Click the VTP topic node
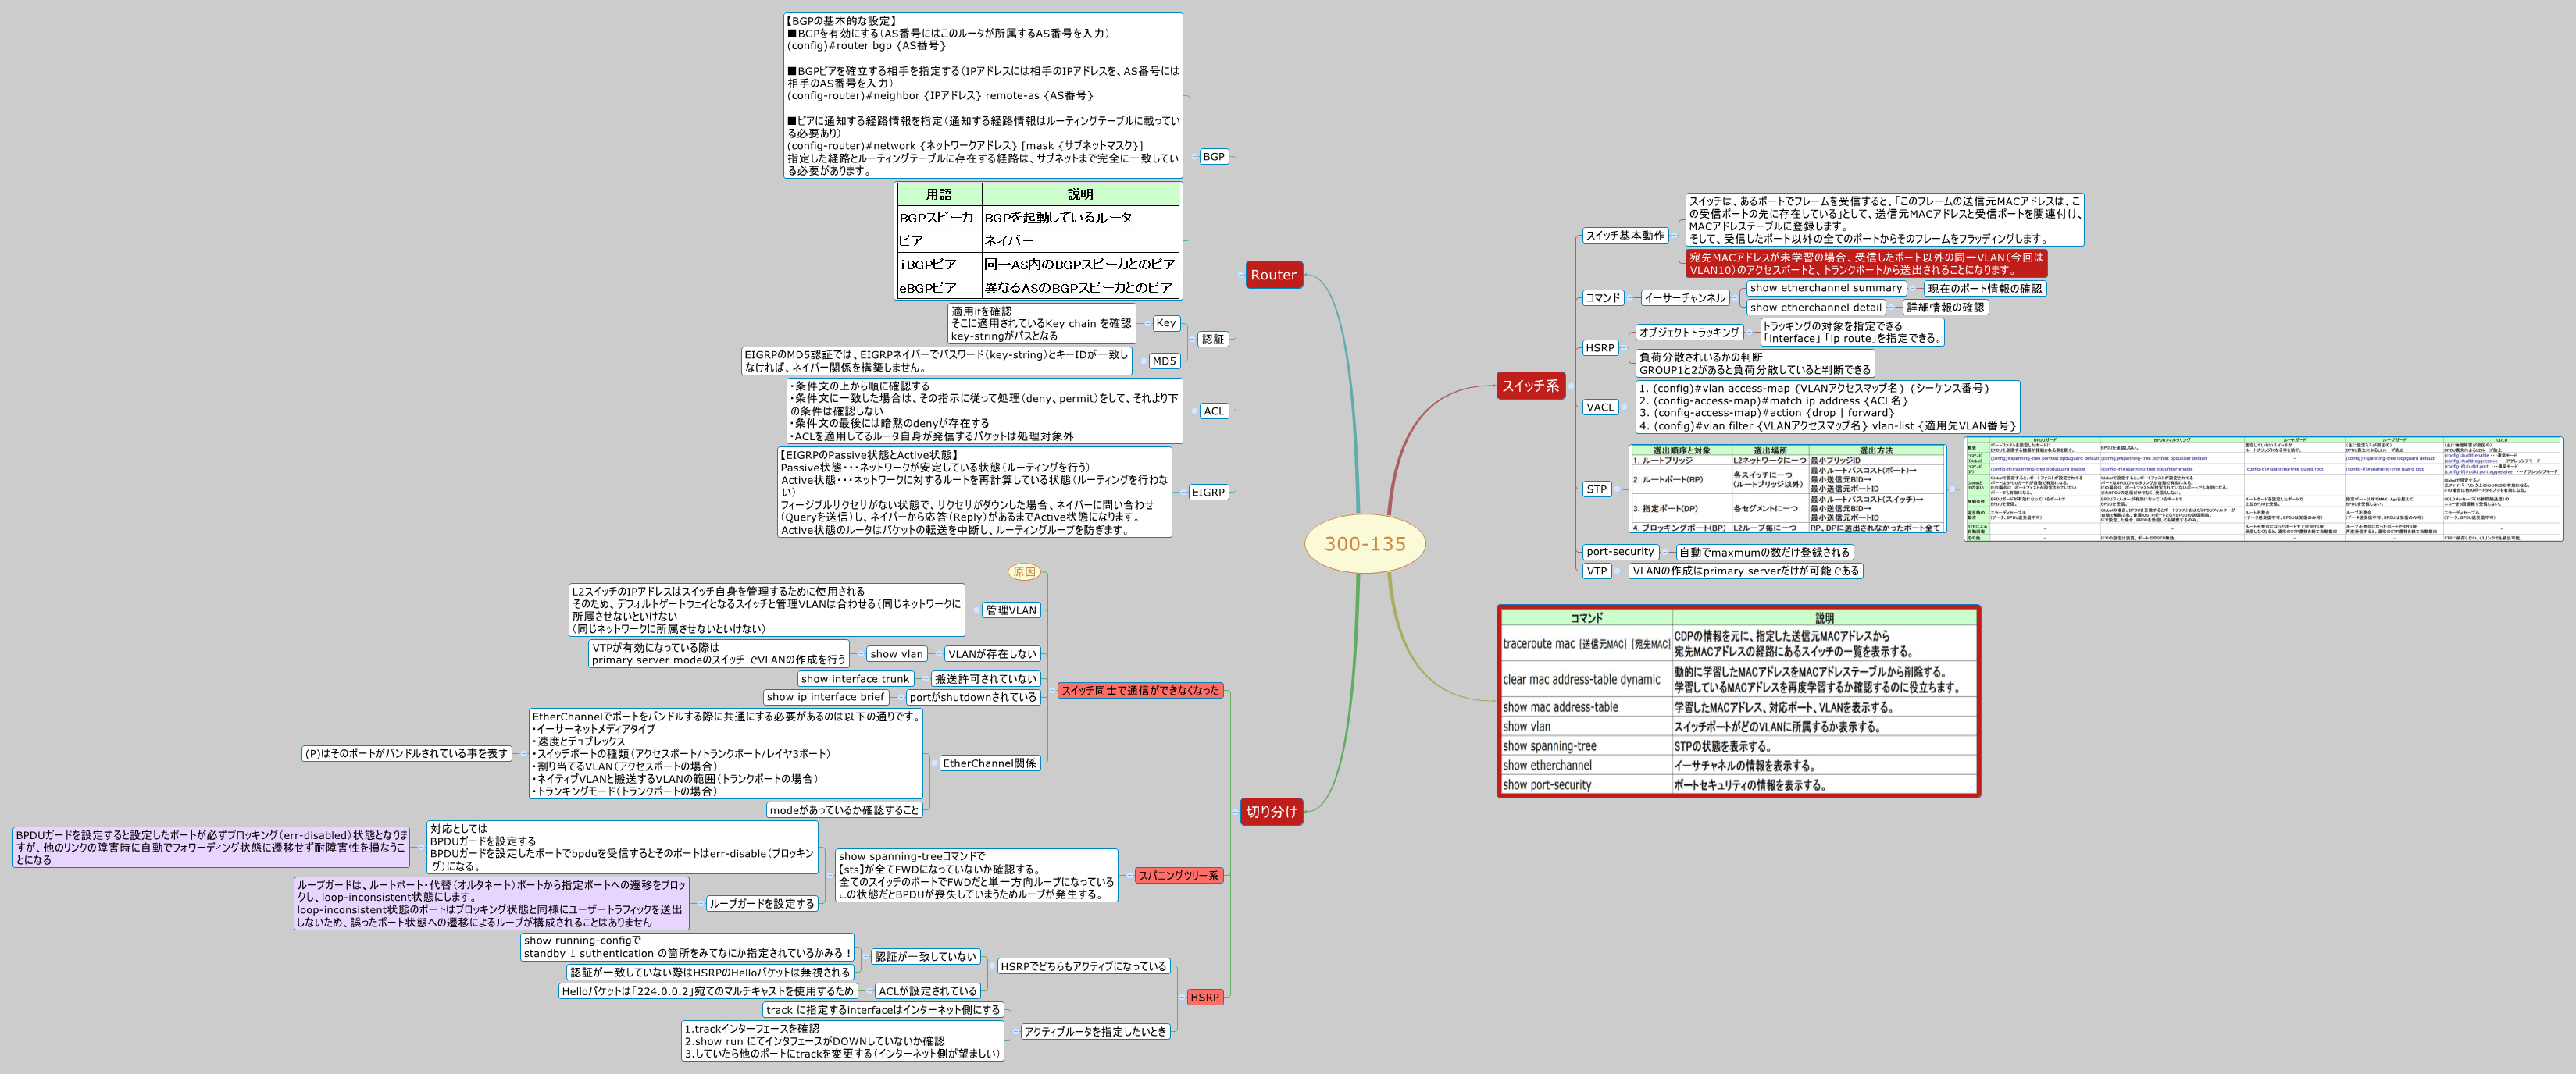 [x=1596, y=571]
